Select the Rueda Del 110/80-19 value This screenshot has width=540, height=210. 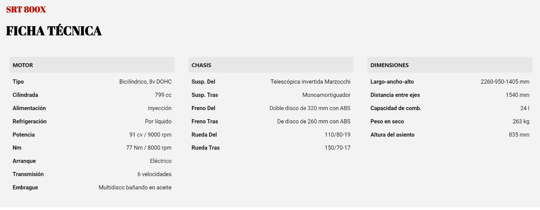click(337, 135)
